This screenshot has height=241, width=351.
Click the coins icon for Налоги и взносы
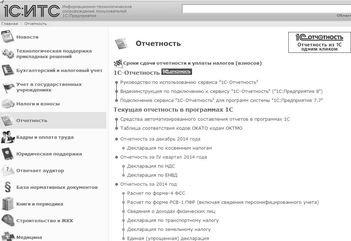(x=8, y=104)
